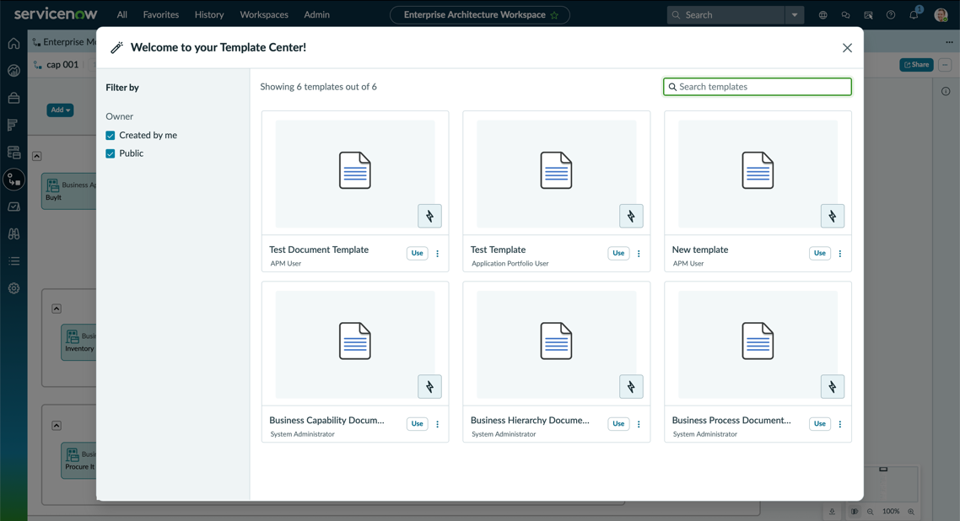This screenshot has width=960, height=521.
Task: Click zoom out magnifier in bottom bar
Action: pos(870,511)
